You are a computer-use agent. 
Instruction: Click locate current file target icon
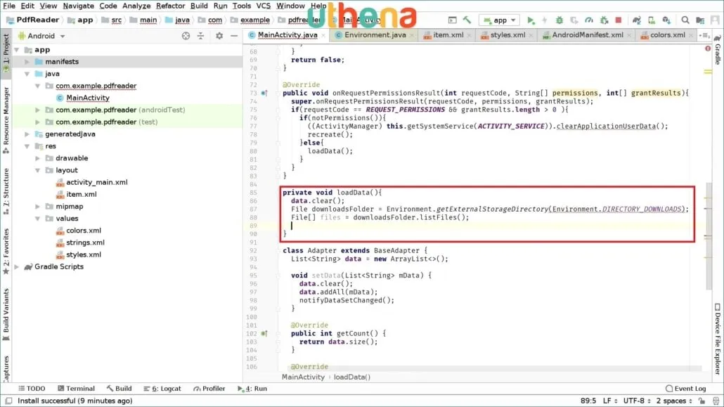pyautogui.click(x=186, y=36)
